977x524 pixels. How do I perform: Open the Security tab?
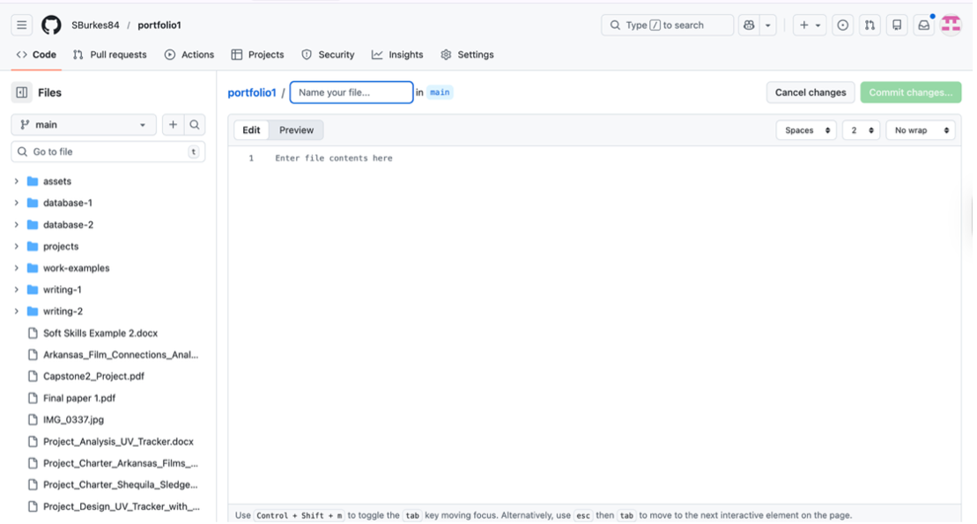(328, 55)
